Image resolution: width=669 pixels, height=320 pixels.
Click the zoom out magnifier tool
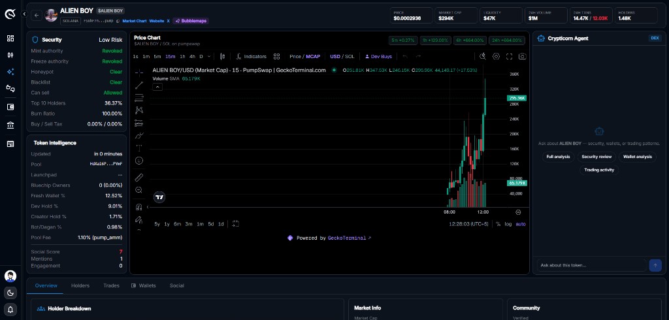139,190
